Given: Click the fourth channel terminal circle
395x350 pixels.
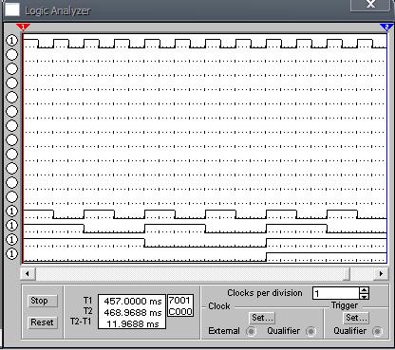Looking at the screenshot, I should point(12,83).
